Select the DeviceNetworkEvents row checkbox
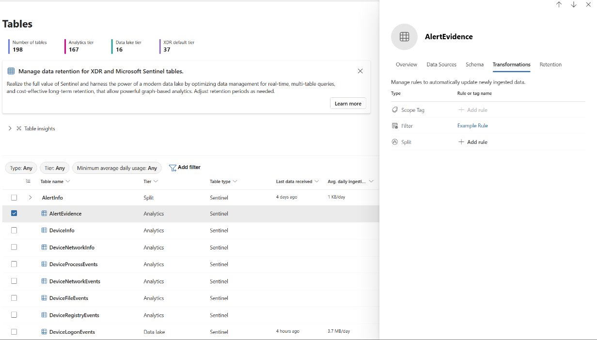This screenshot has width=597, height=340. (14, 281)
